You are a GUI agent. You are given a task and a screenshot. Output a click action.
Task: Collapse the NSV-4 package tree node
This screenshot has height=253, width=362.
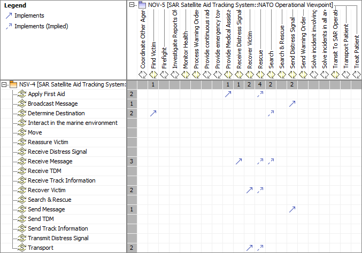[4, 85]
